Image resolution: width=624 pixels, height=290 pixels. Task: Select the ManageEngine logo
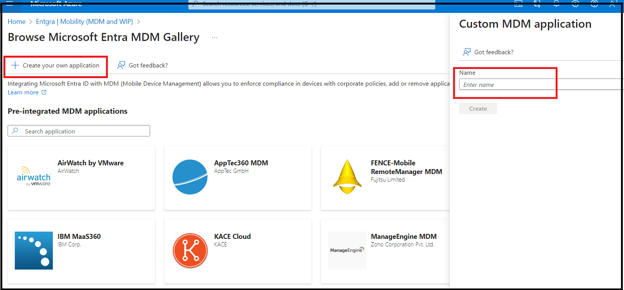(347, 250)
